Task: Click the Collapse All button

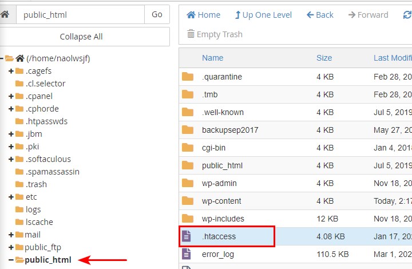Action: point(81,37)
